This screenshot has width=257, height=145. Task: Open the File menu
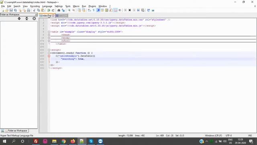point(3,6)
